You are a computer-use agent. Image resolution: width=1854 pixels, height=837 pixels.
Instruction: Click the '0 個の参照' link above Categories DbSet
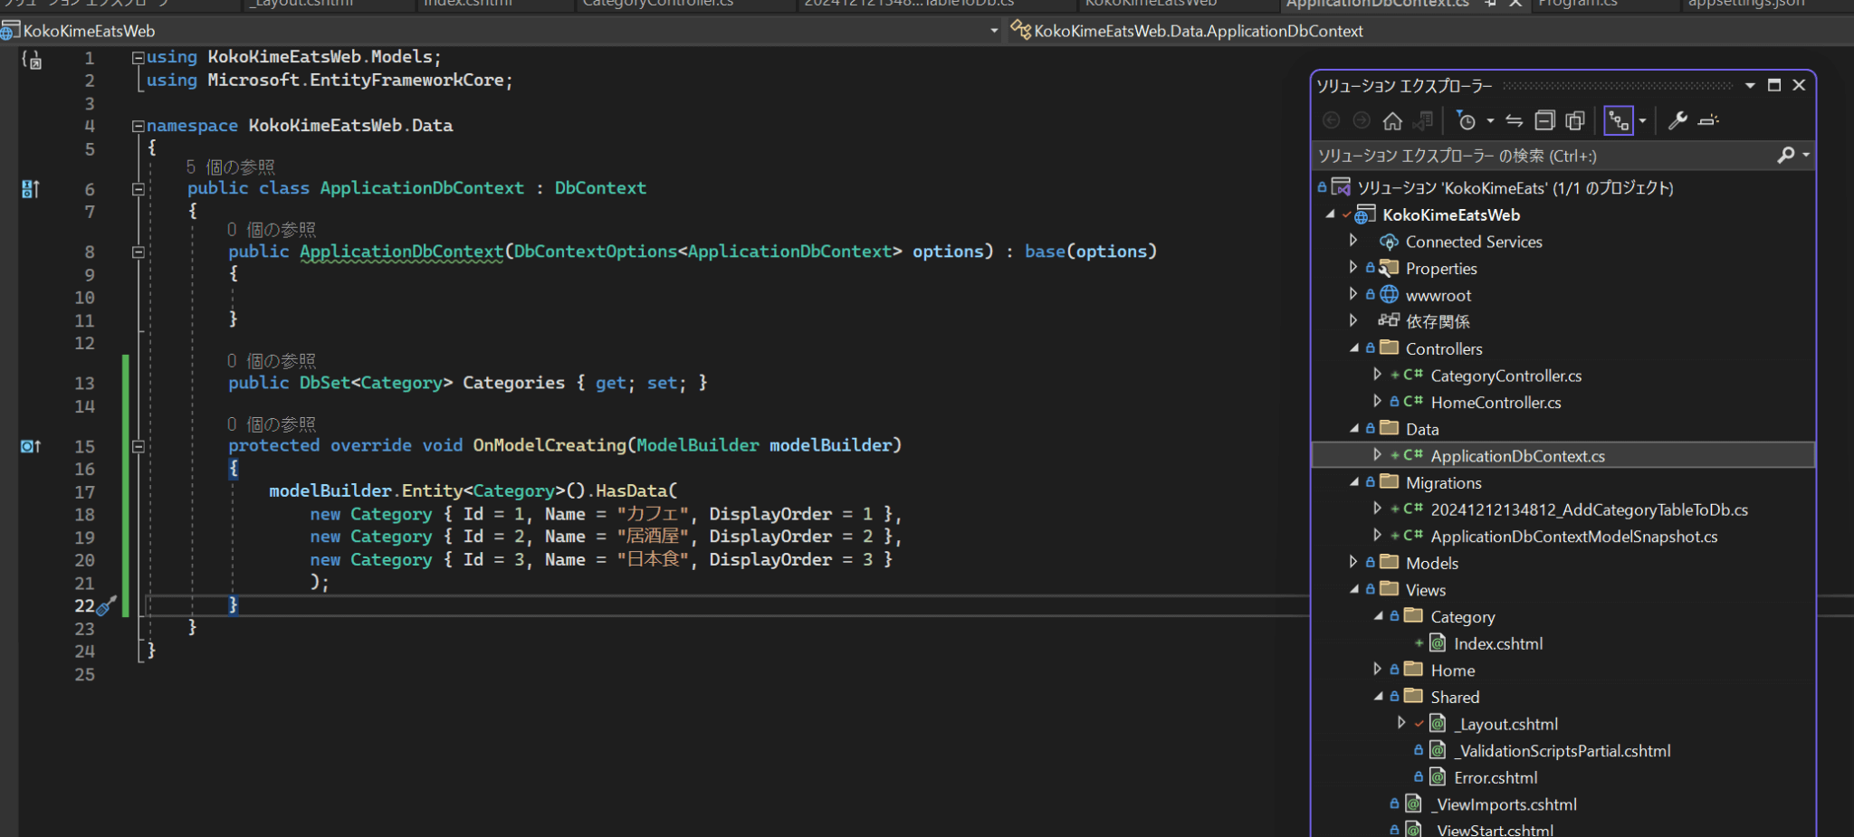(270, 360)
